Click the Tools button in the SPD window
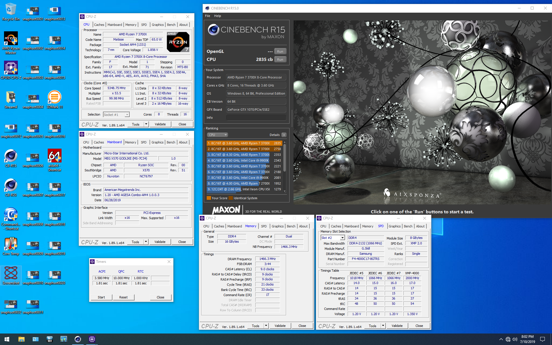Image resolution: width=552 pixels, height=345 pixels. 373,326
